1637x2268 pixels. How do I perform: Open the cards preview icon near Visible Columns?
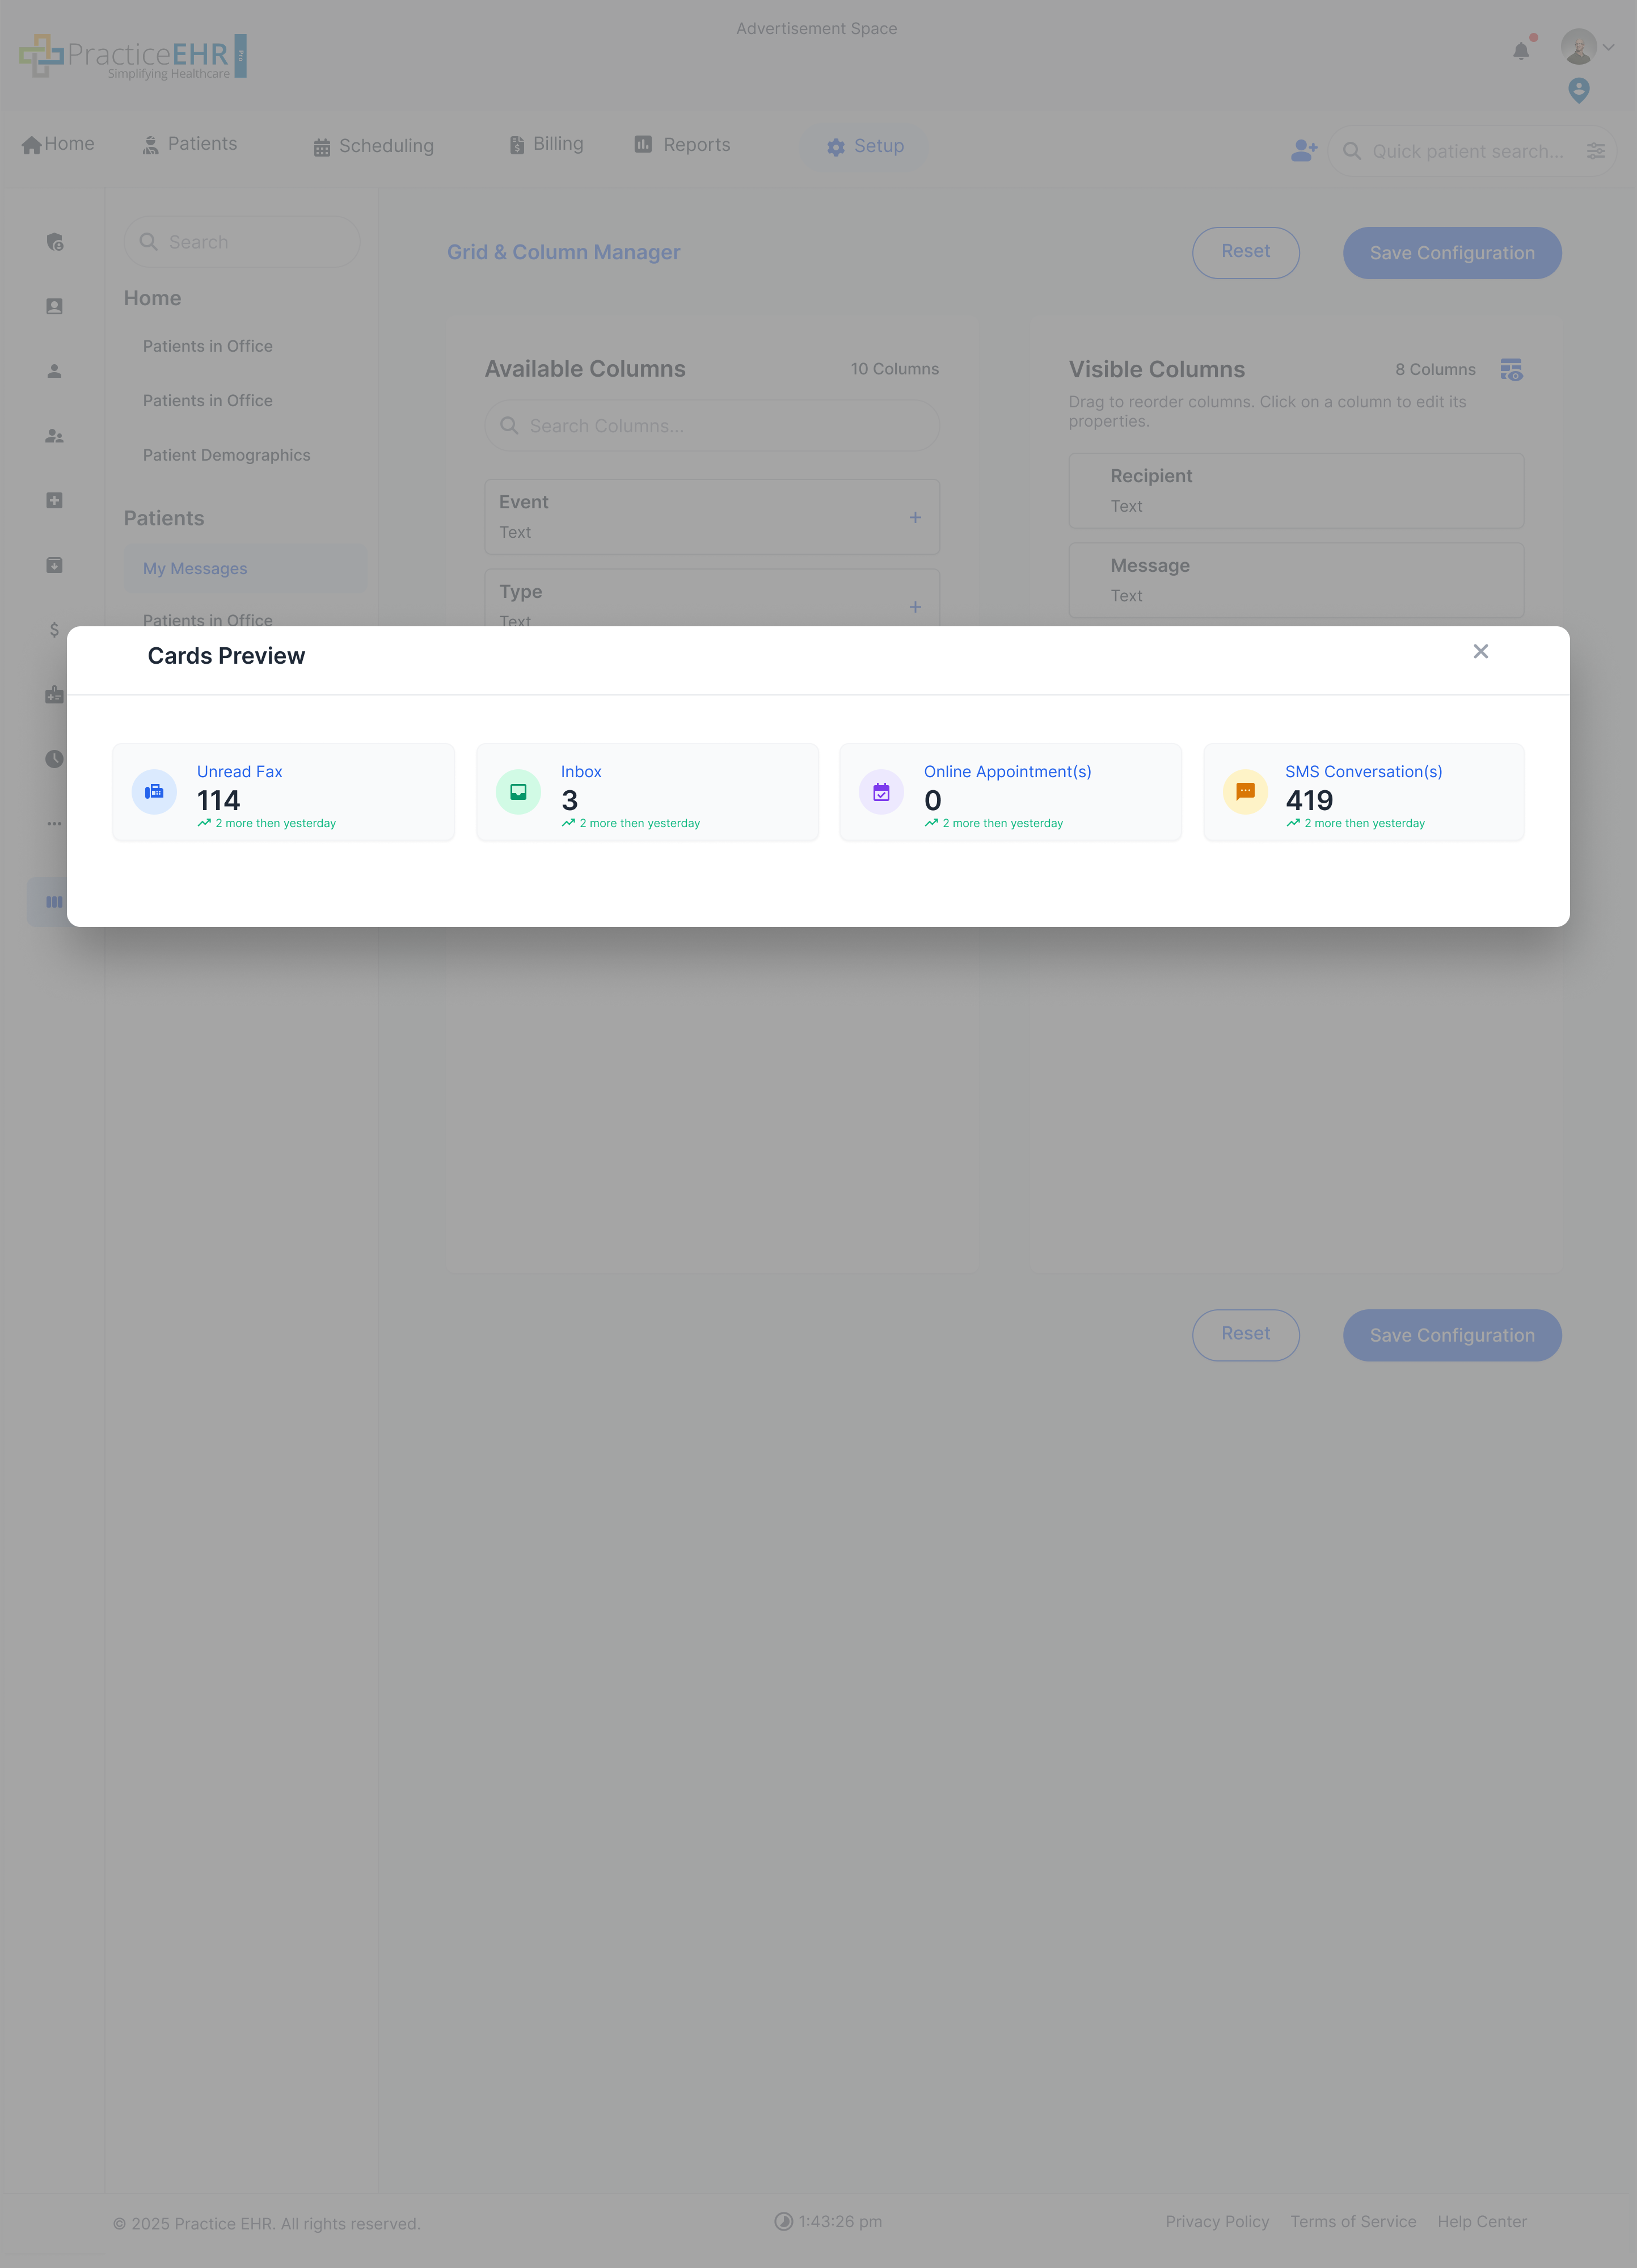(1510, 370)
